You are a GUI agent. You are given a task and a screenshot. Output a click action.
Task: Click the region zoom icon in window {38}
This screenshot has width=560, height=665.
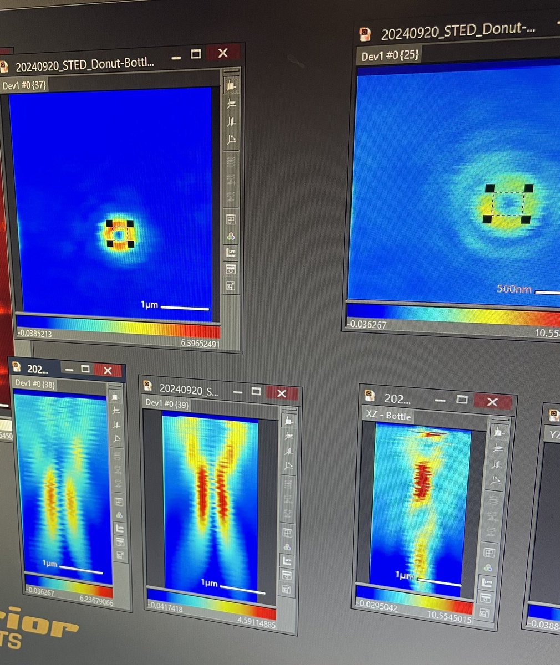120,555
